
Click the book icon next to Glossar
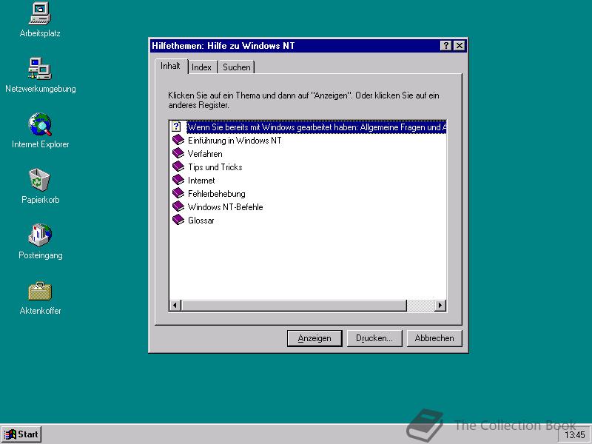pos(178,220)
